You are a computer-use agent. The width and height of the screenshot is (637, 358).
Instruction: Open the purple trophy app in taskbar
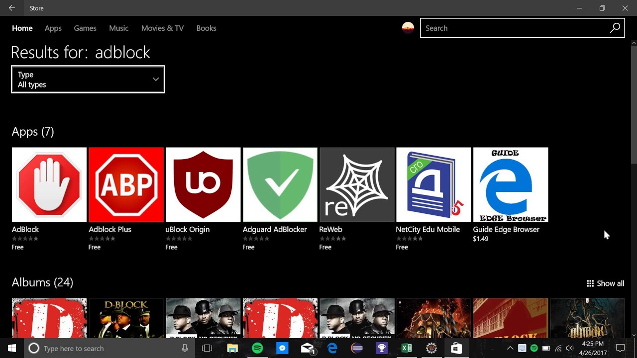click(x=382, y=348)
